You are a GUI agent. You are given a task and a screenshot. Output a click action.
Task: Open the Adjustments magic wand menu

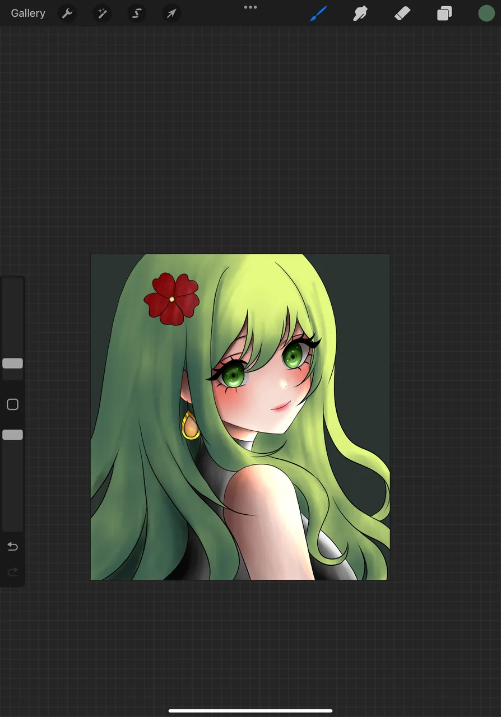pyautogui.click(x=102, y=13)
